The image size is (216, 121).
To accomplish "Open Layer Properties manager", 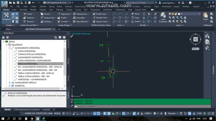I will 163,17.
